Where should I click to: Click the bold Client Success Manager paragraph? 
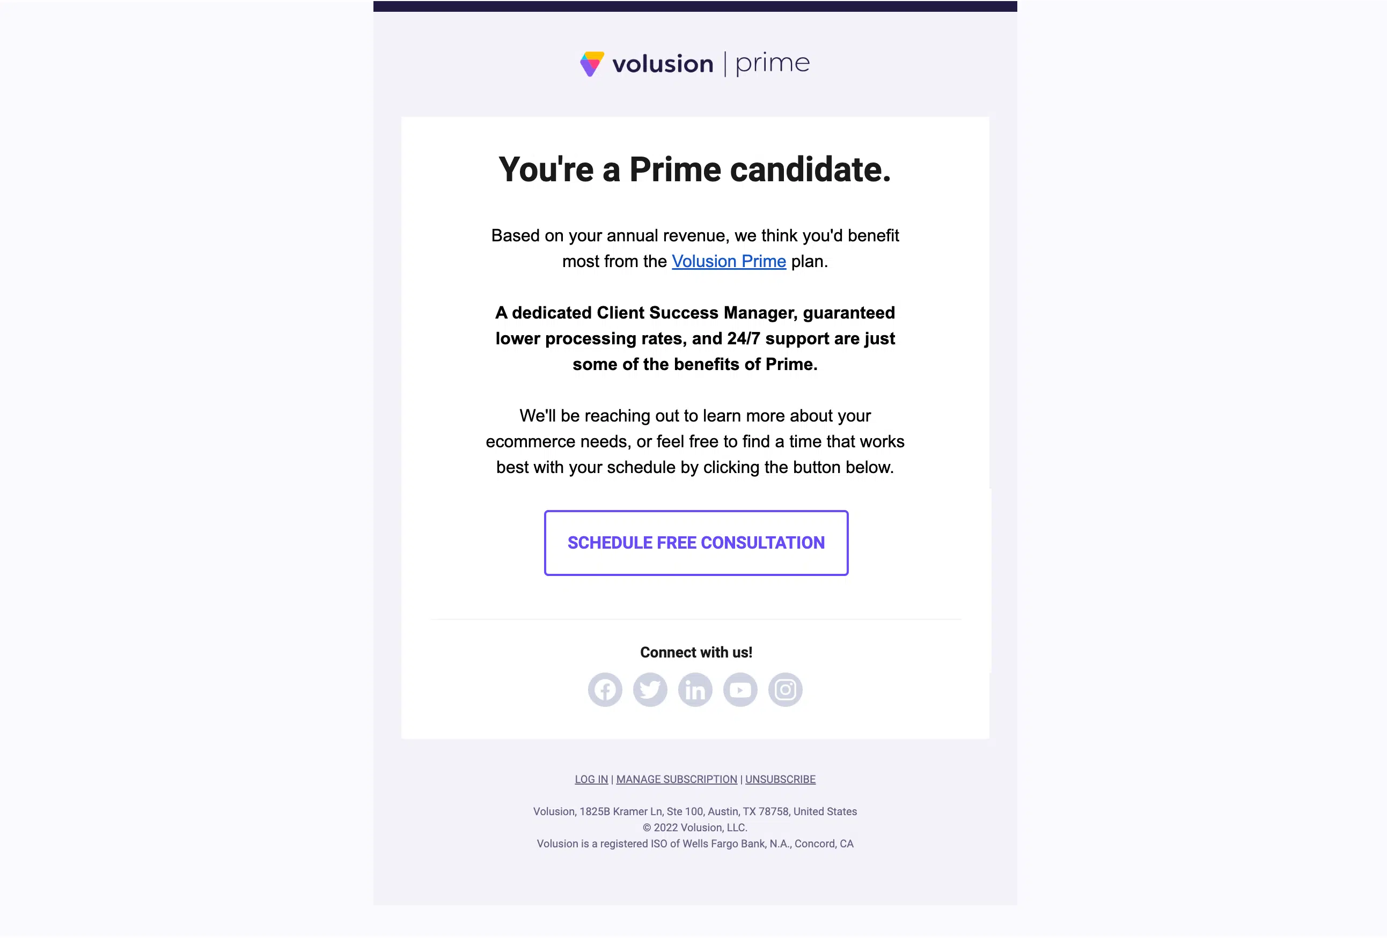695,338
